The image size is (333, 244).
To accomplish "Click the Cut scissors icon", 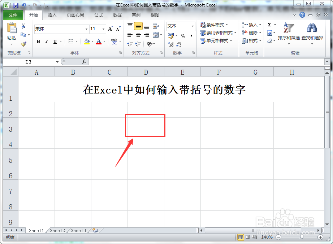I will [23, 26].
